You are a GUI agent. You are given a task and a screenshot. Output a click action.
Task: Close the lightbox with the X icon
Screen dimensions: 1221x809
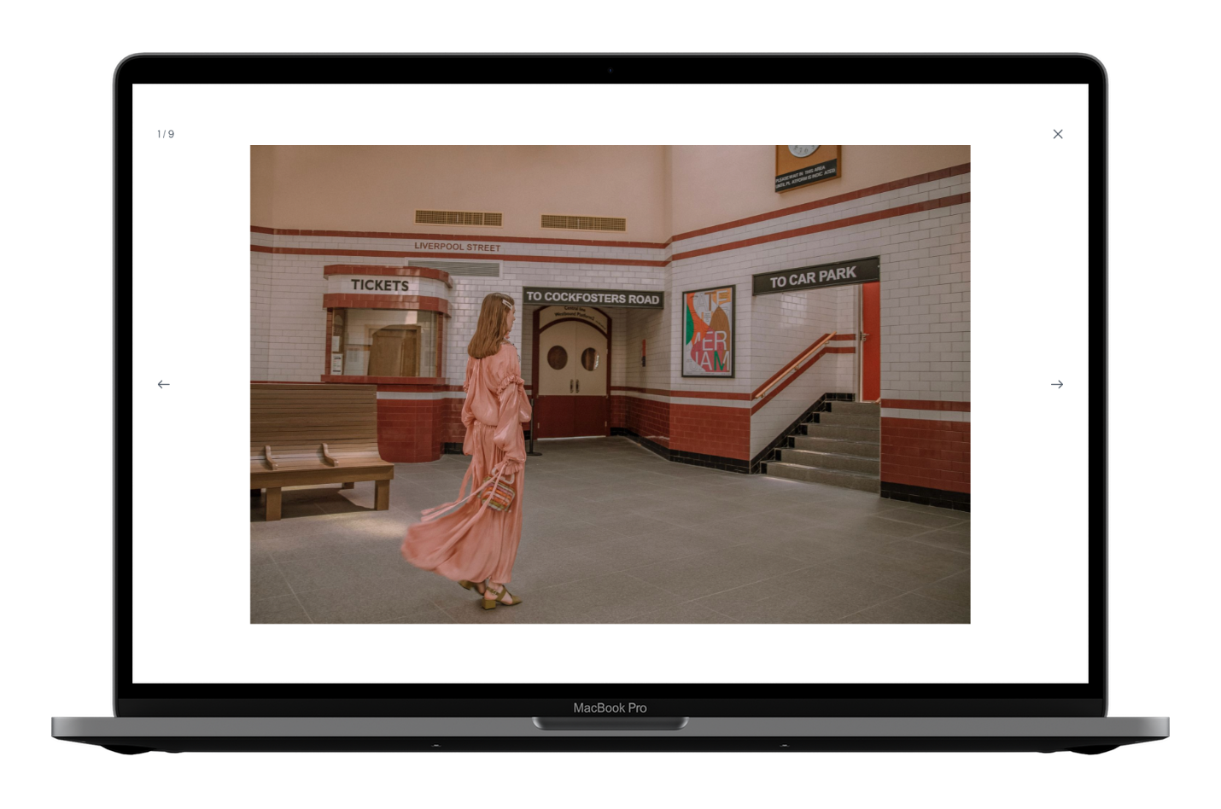(1058, 134)
